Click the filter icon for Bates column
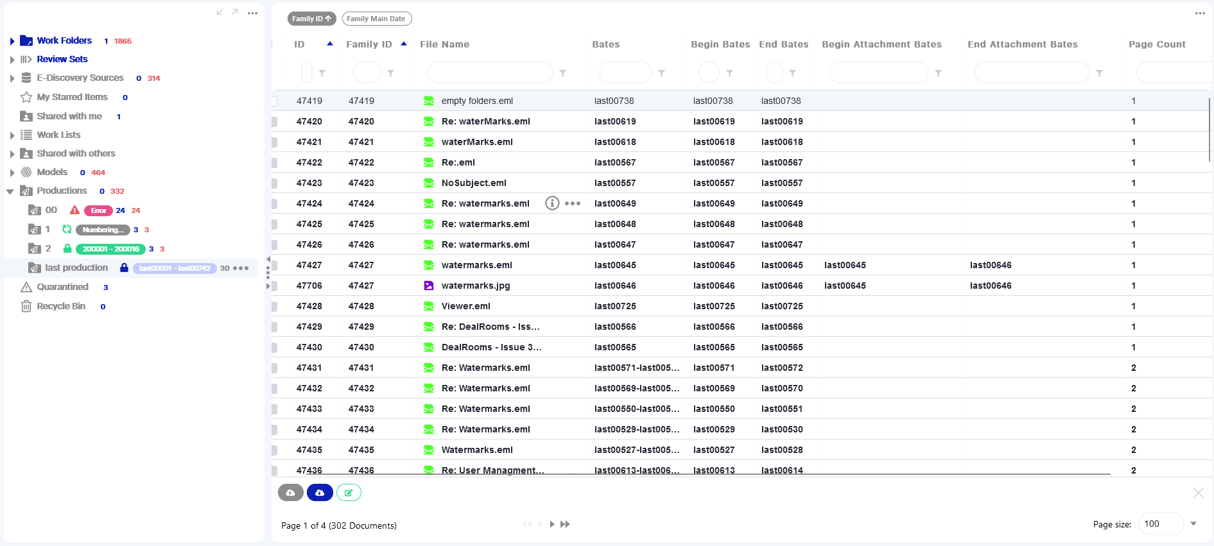The image size is (1214, 546). coord(662,73)
